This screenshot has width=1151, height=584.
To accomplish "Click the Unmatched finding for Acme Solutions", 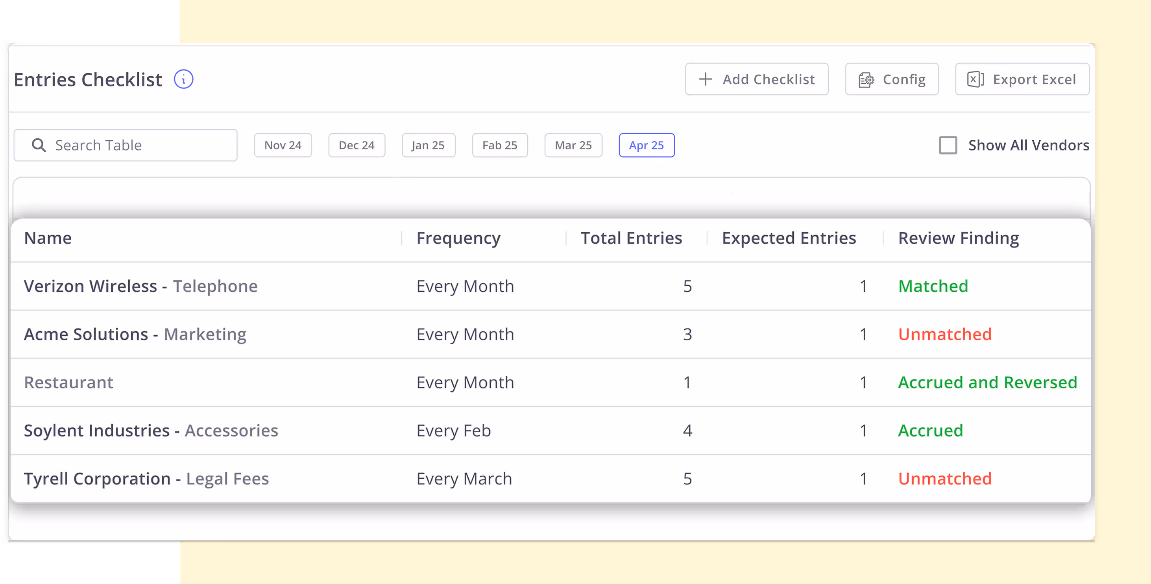I will (945, 334).
